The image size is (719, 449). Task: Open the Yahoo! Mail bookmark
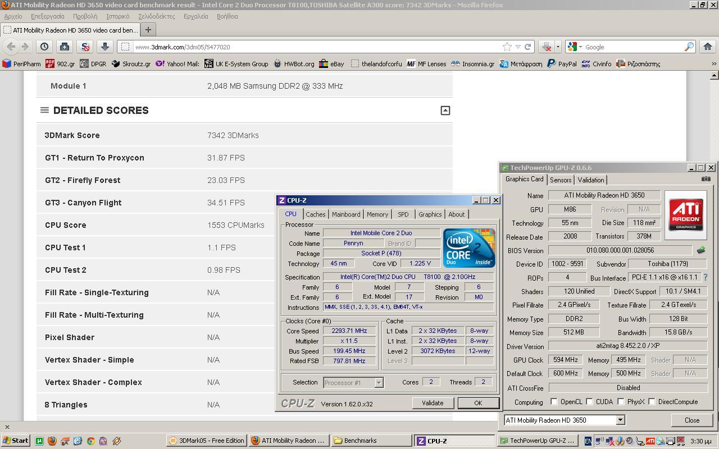coord(178,64)
